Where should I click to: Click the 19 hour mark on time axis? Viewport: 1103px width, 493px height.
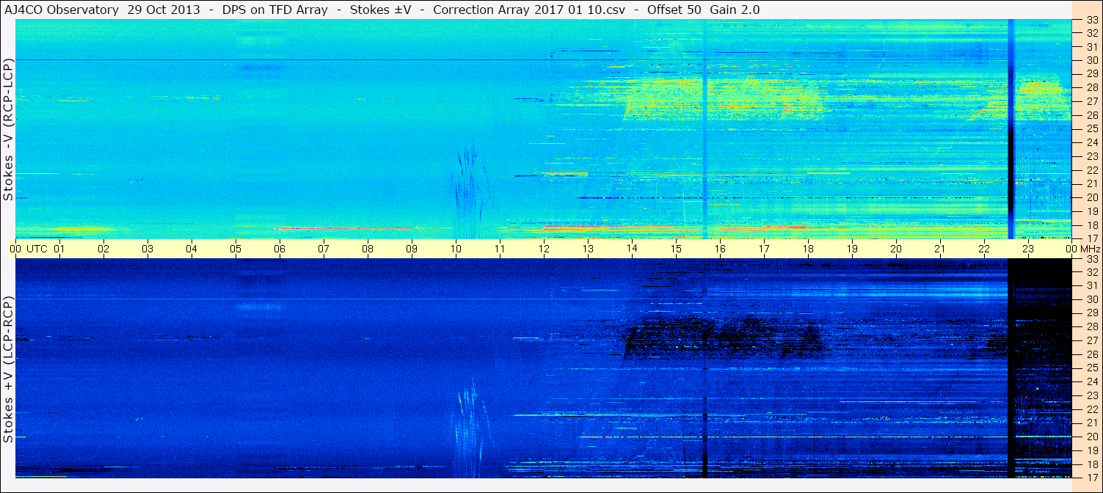pyautogui.click(x=852, y=249)
